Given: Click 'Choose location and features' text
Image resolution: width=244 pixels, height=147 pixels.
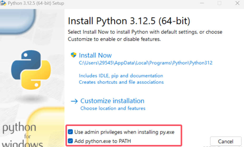Looking at the screenshot, I should click(x=113, y=108).
